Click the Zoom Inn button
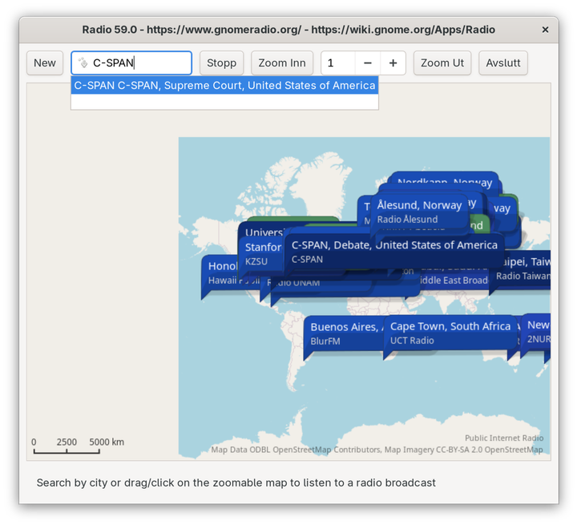The width and height of the screenshot is (577, 525). coord(282,63)
